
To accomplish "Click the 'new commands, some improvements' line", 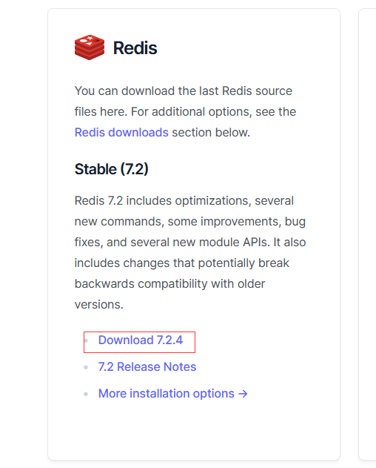I will (190, 222).
